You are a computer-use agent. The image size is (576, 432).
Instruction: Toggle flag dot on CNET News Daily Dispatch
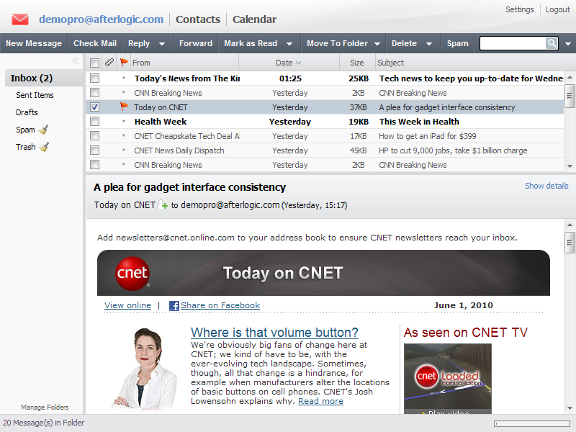pos(124,150)
